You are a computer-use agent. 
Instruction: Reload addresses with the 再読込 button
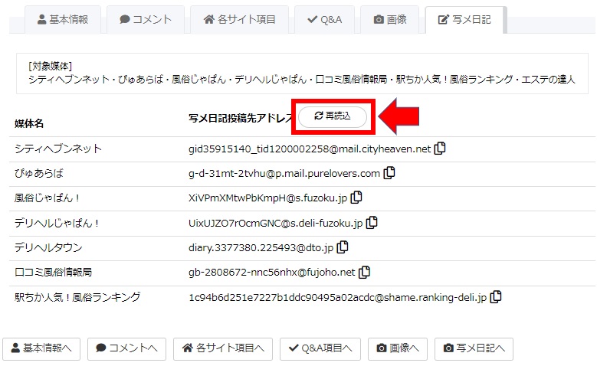pyautogui.click(x=333, y=116)
